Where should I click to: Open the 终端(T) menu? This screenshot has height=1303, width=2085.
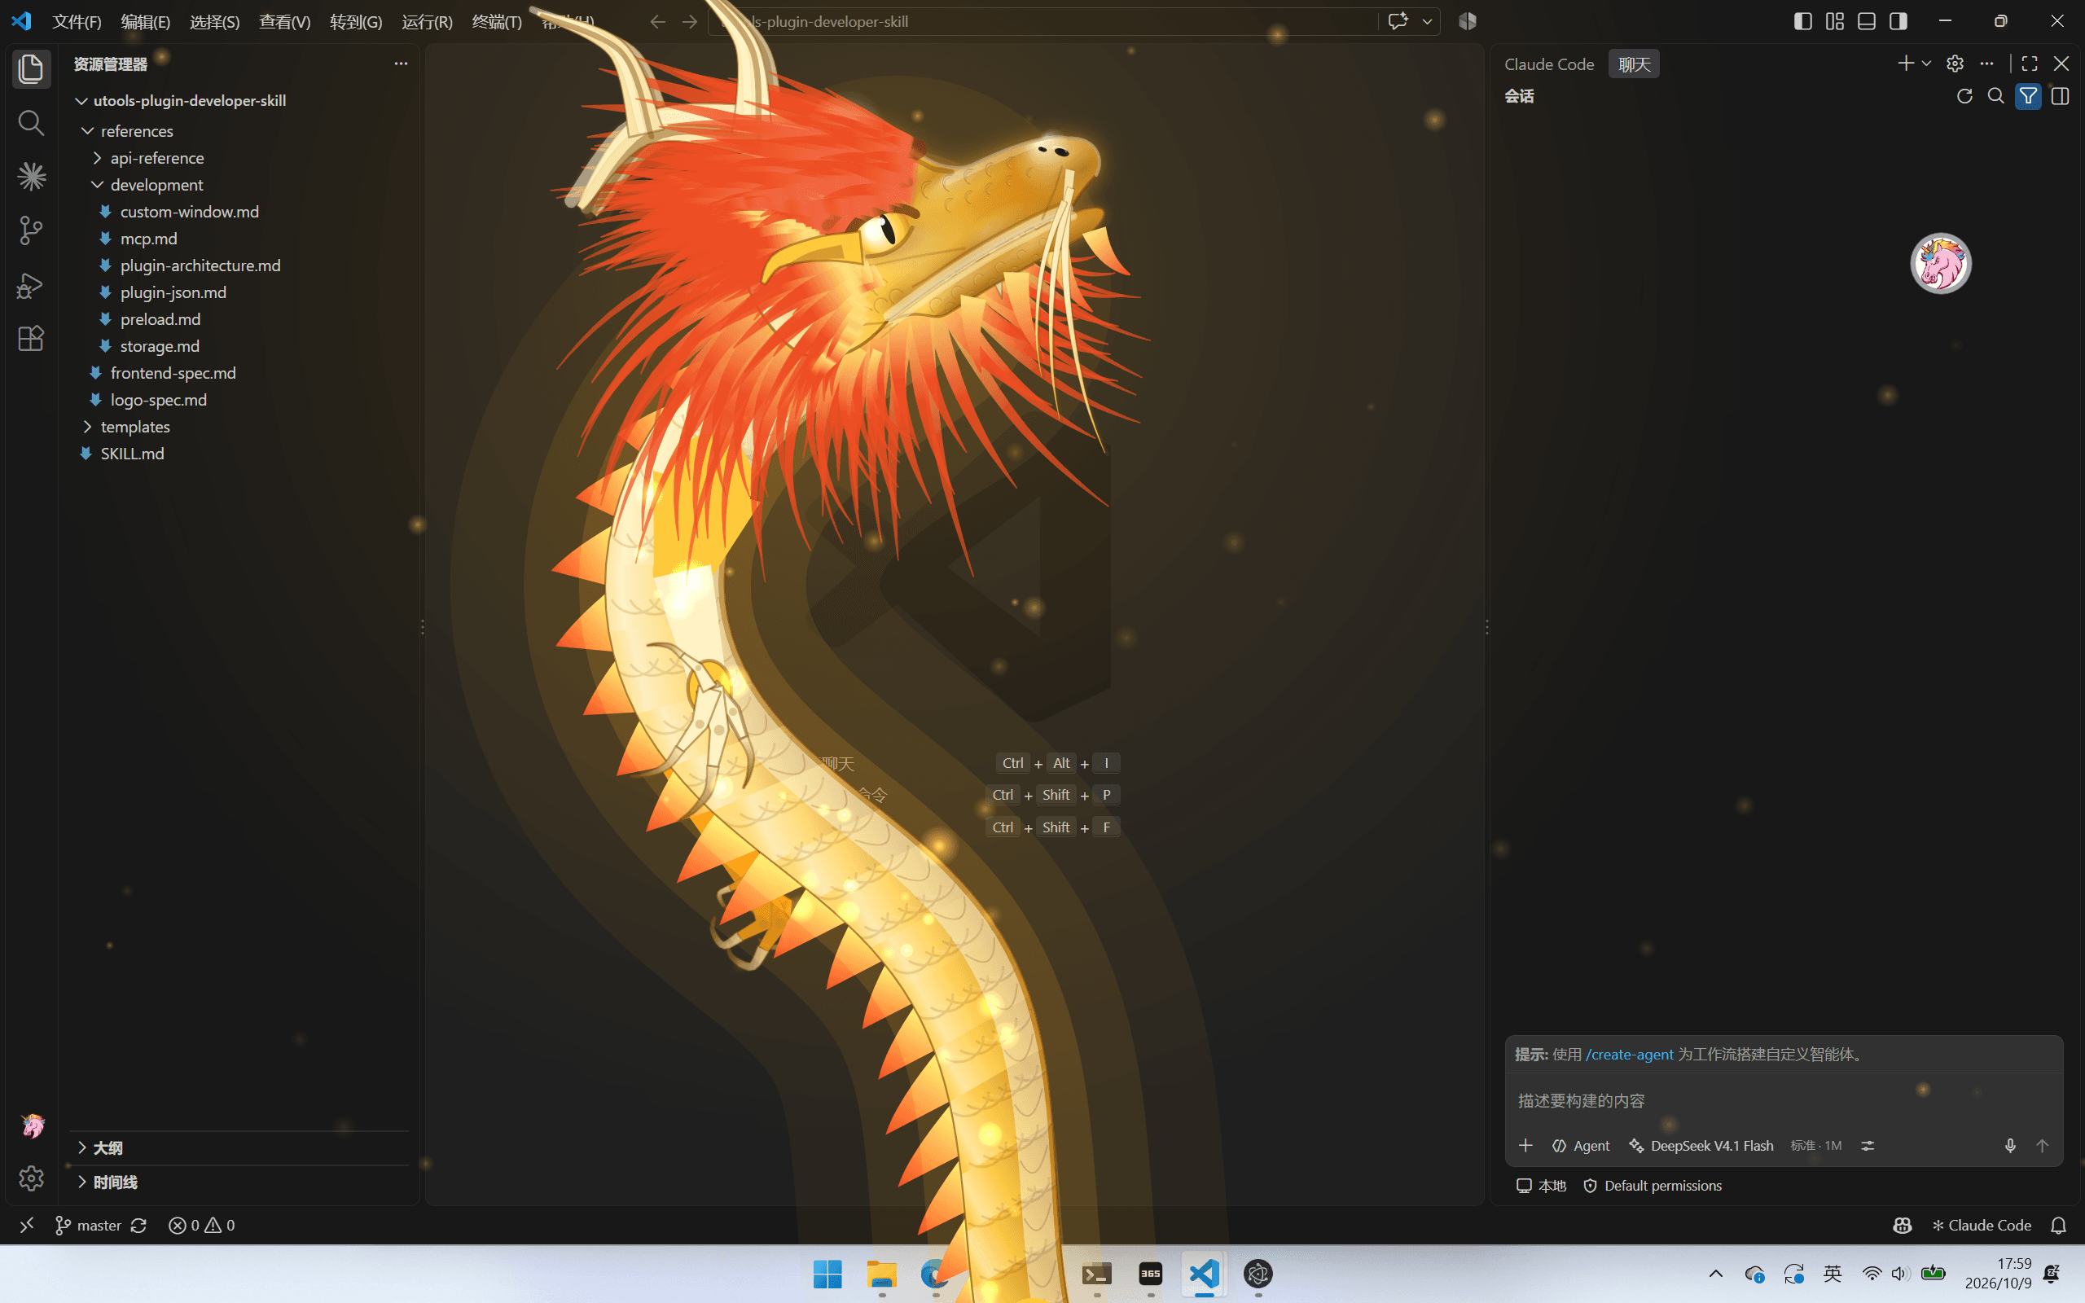click(x=497, y=21)
